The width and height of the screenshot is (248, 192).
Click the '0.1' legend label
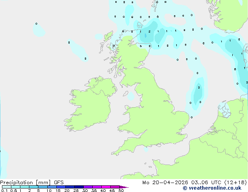pyautogui.click(x=4, y=190)
